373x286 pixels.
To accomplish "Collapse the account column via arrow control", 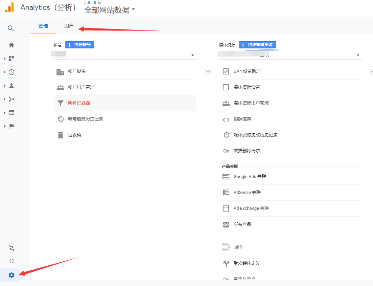I will point(207,72).
